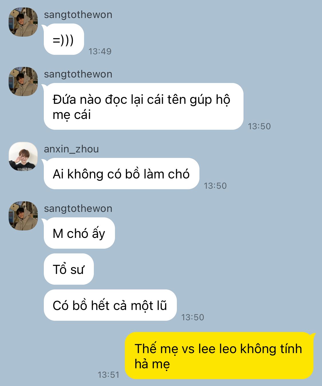The image size is (322, 386).
Task: Tap the 13:50 timestamp beside 'một lũ' bubble
Action: [193, 317]
